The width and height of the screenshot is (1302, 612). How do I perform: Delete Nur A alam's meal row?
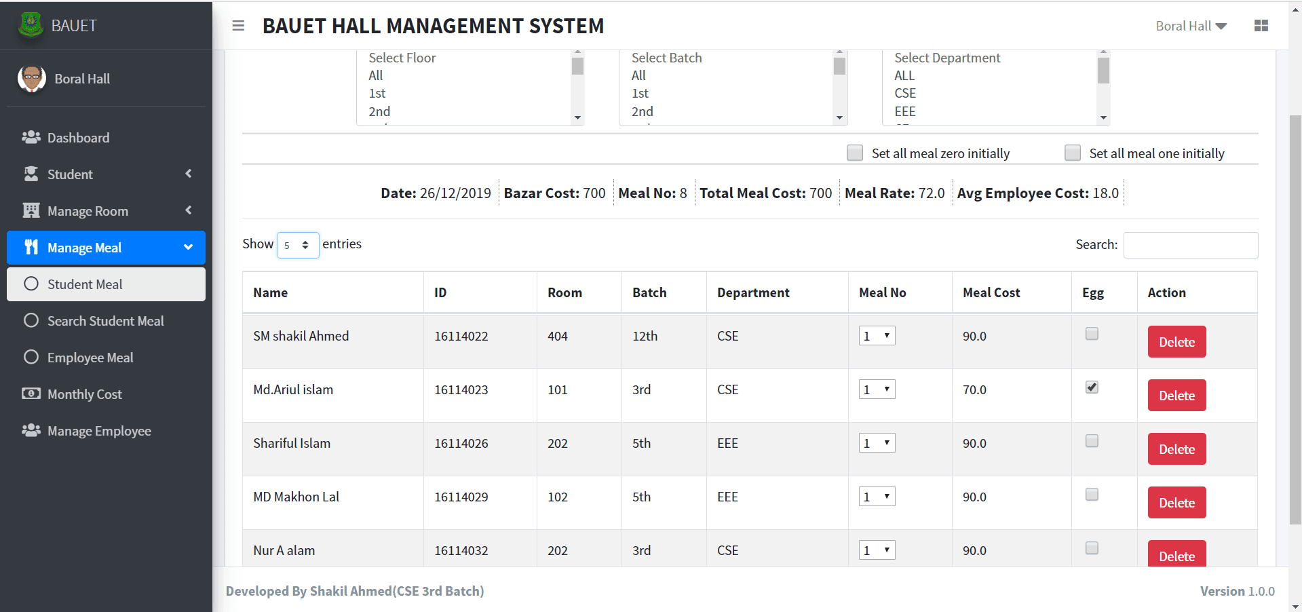point(1176,554)
